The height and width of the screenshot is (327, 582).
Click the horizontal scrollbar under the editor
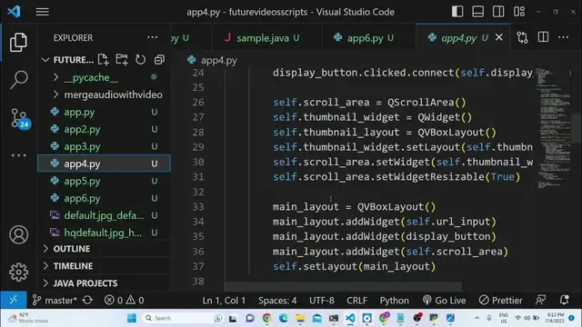click(x=344, y=287)
